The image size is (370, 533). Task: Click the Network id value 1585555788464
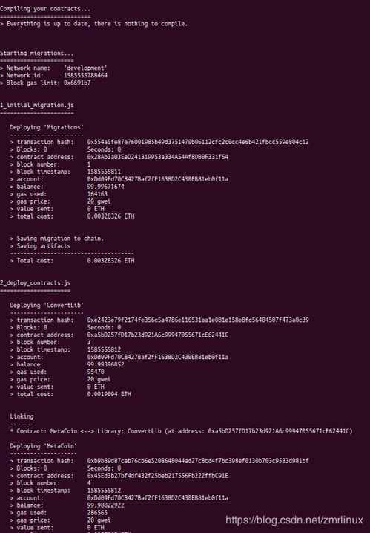(x=85, y=76)
